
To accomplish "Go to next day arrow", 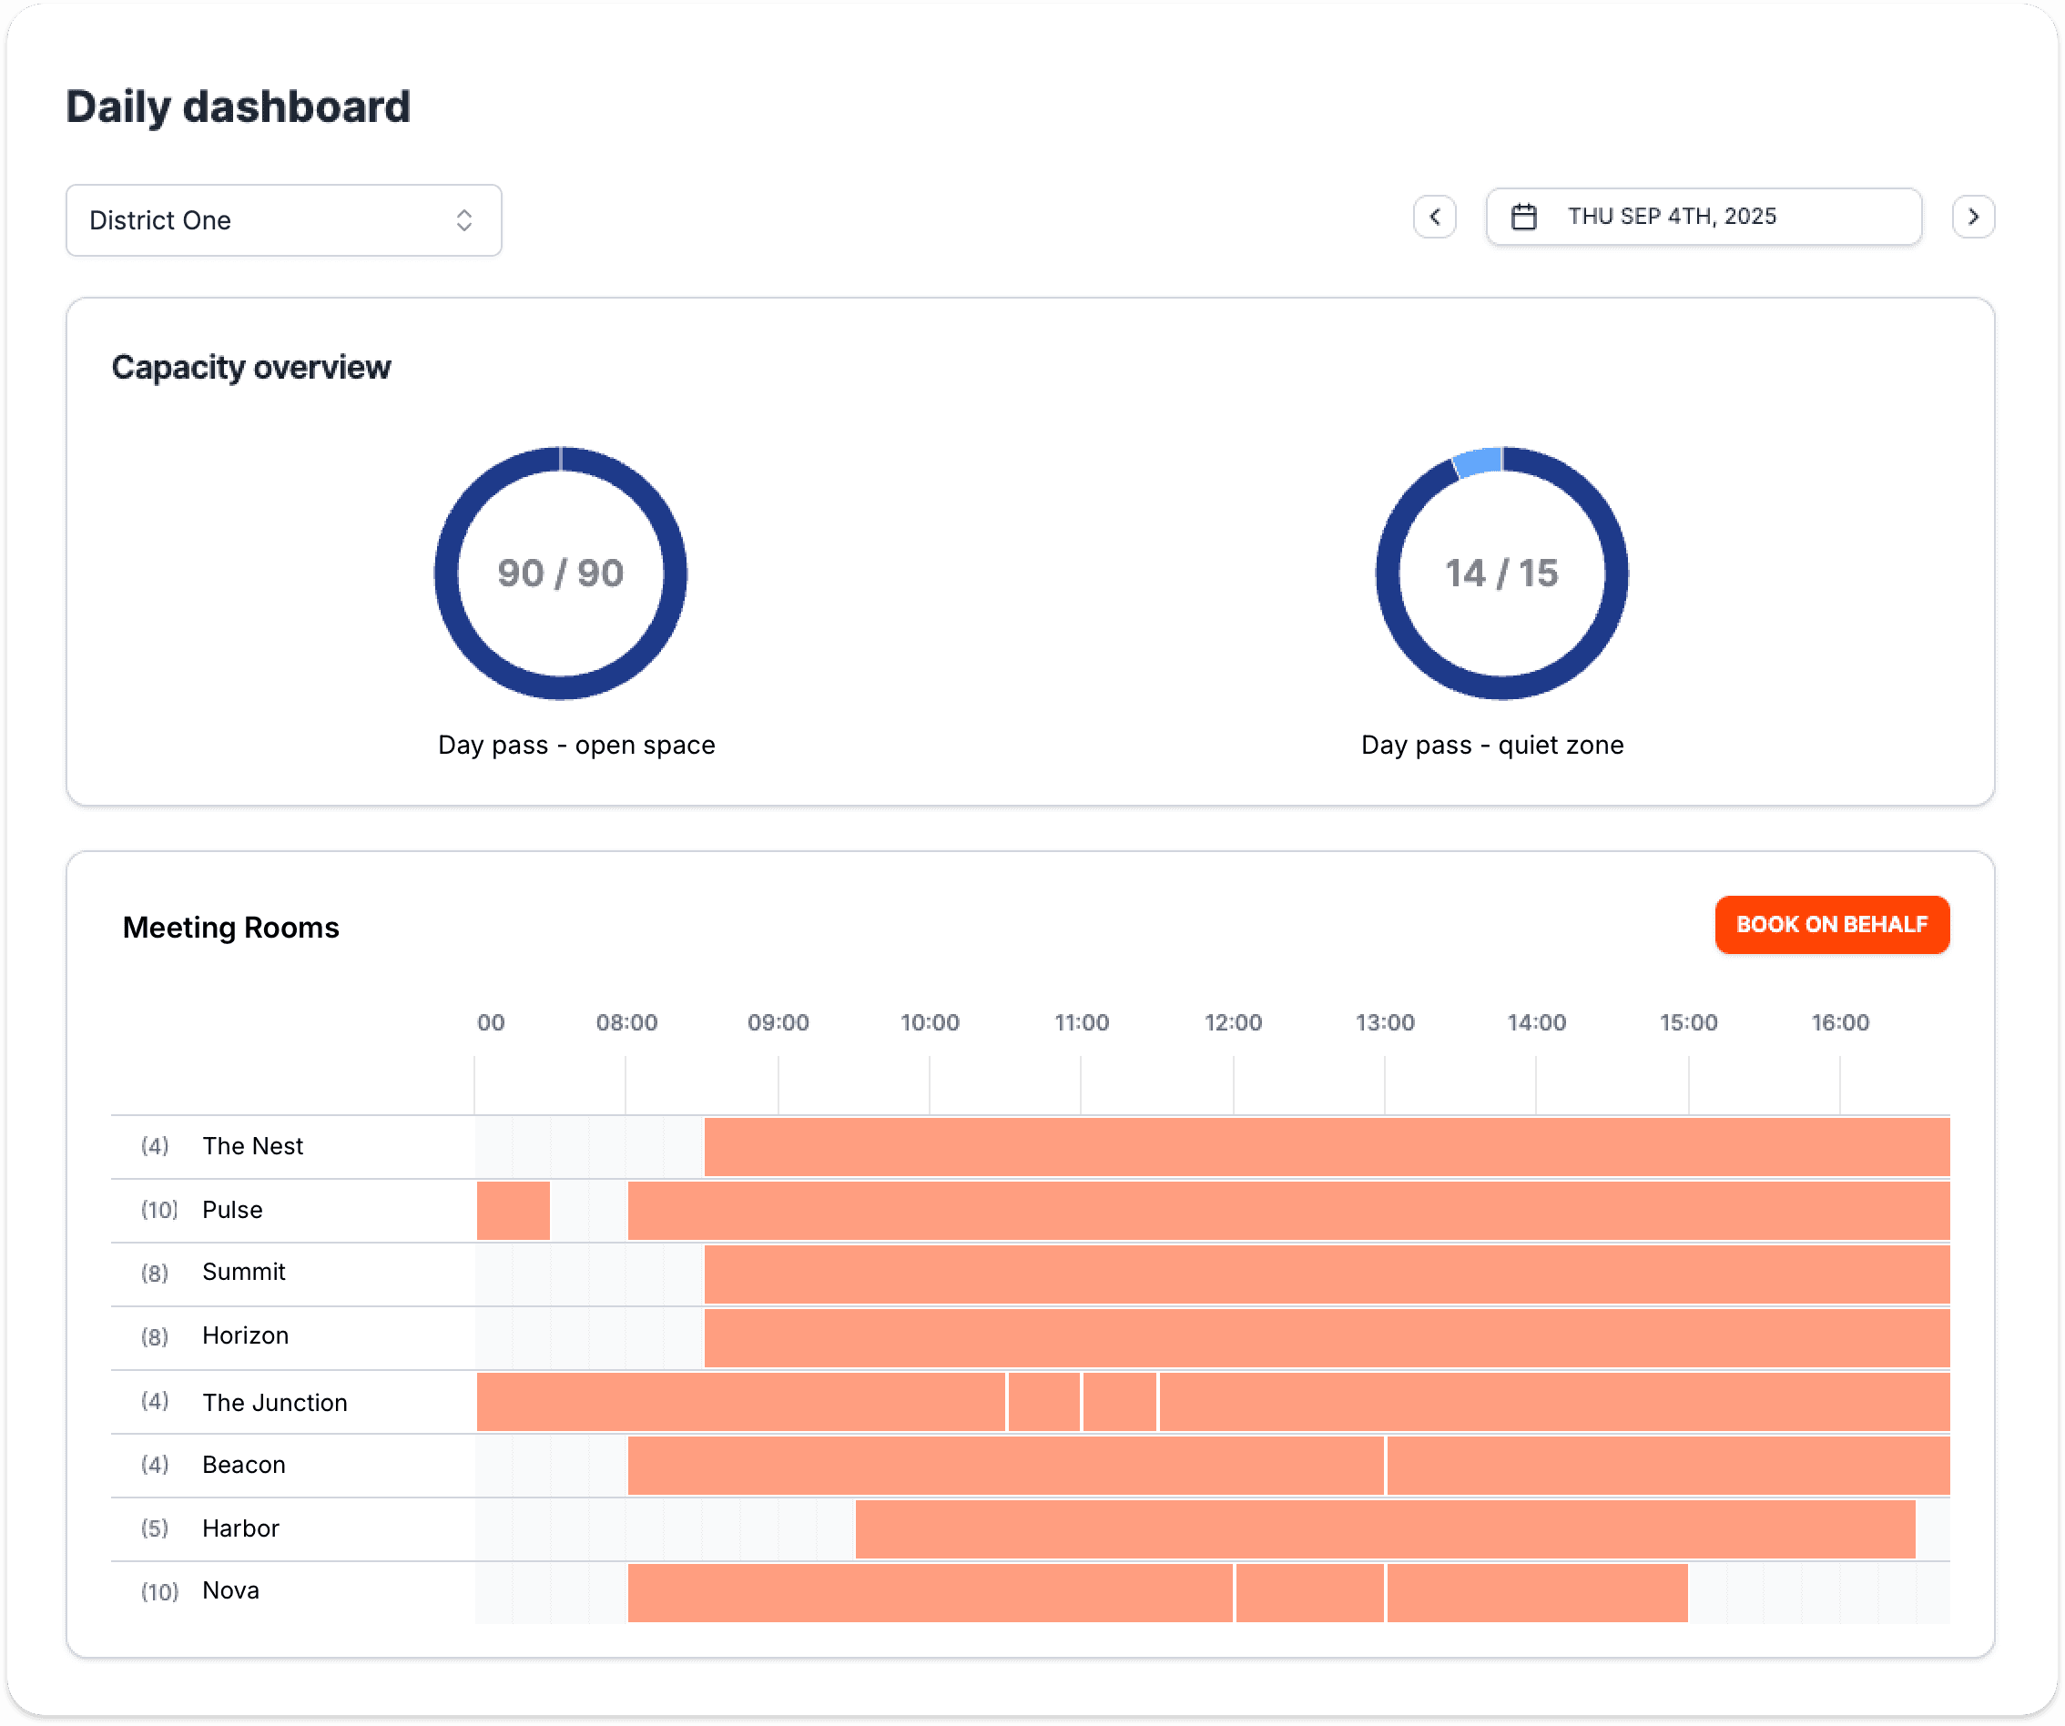I will [1972, 217].
